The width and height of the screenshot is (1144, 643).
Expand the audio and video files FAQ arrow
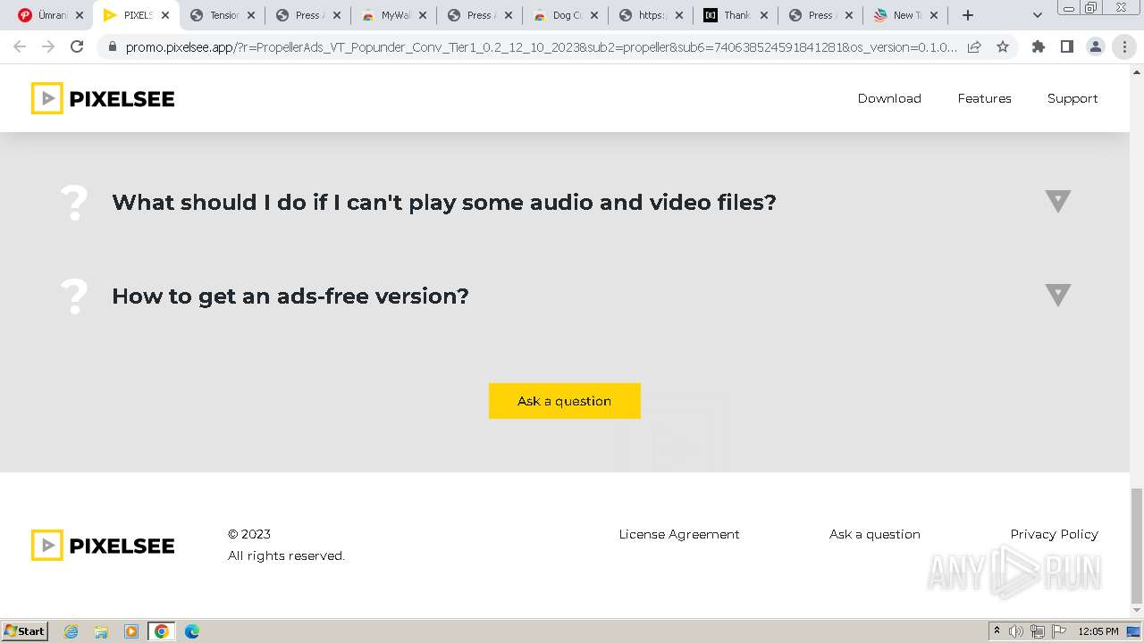1058,201
